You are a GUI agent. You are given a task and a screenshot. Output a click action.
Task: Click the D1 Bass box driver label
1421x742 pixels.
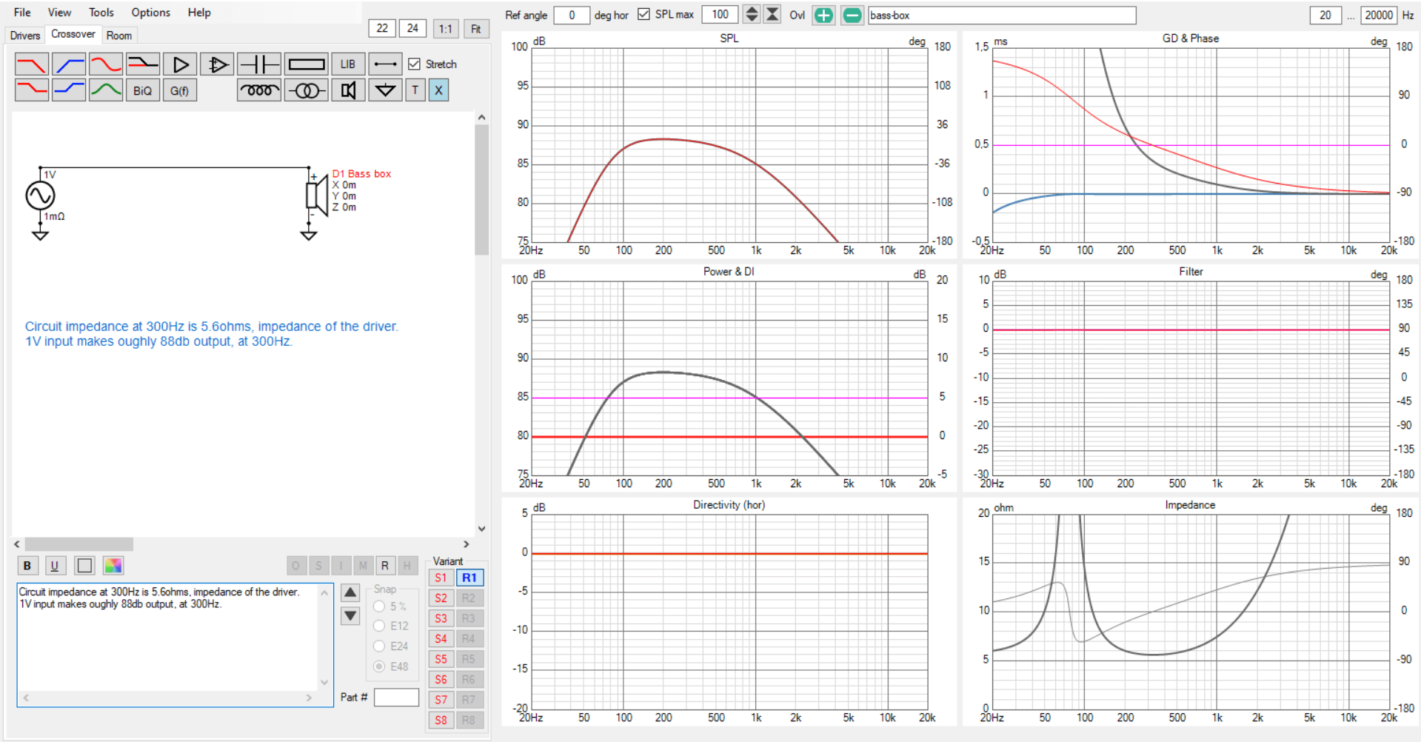[361, 173]
